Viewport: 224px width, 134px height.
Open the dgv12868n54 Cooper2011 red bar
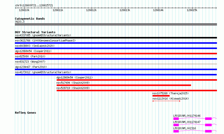pyautogui.click(x=116, y=54)
